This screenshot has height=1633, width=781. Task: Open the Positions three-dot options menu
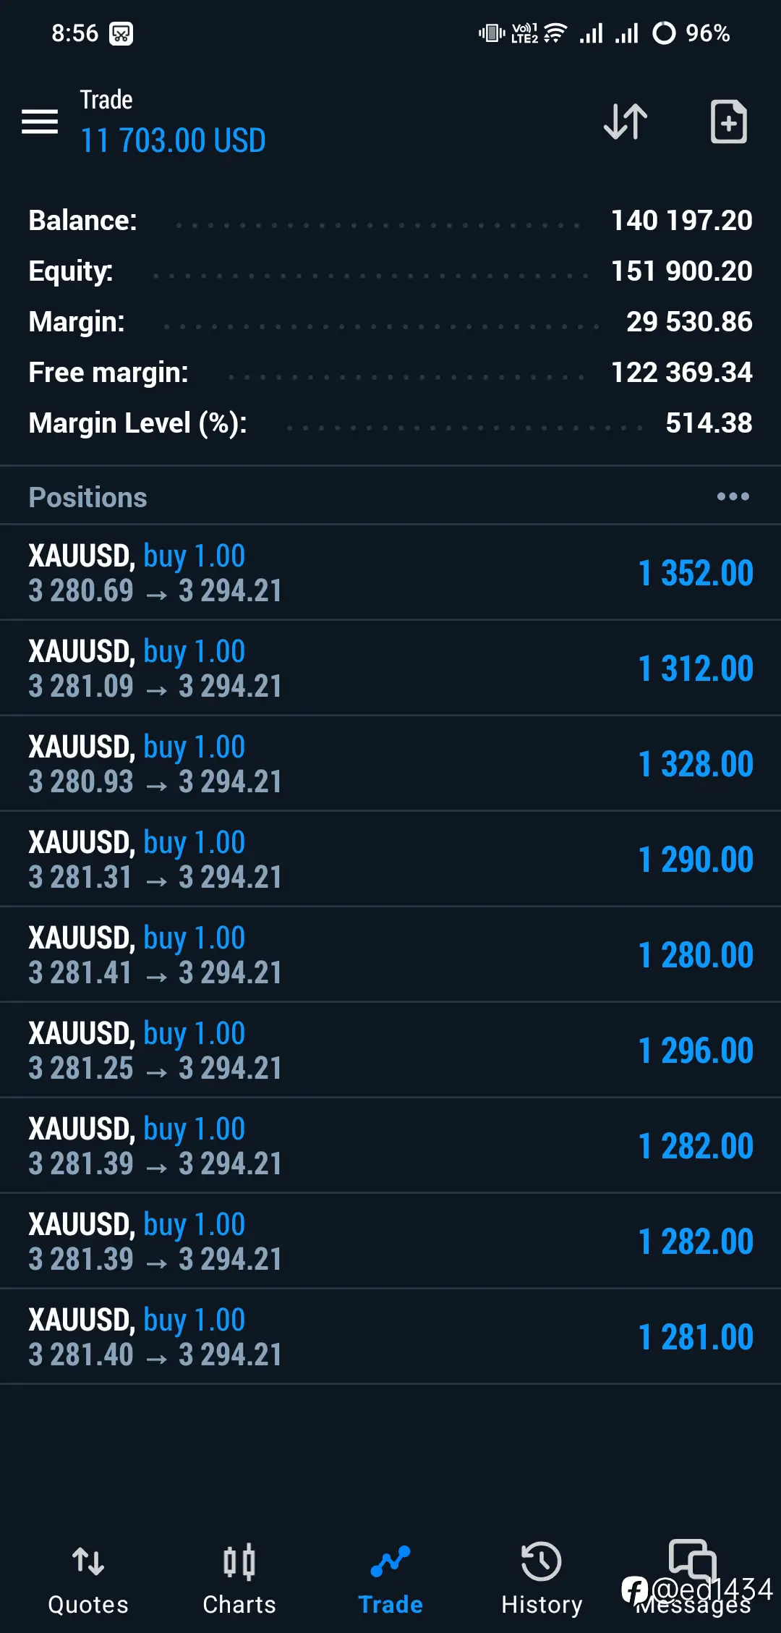pos(733,496)
